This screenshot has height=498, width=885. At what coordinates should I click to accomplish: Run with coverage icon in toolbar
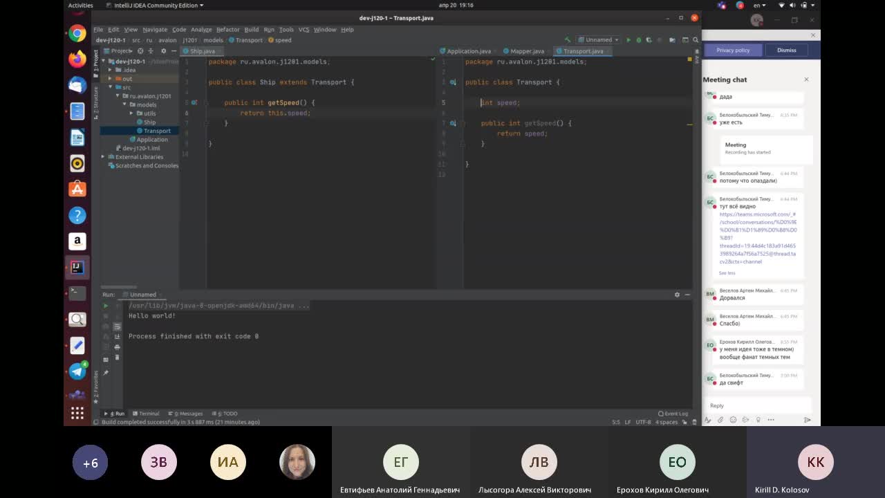click(648, 40)
